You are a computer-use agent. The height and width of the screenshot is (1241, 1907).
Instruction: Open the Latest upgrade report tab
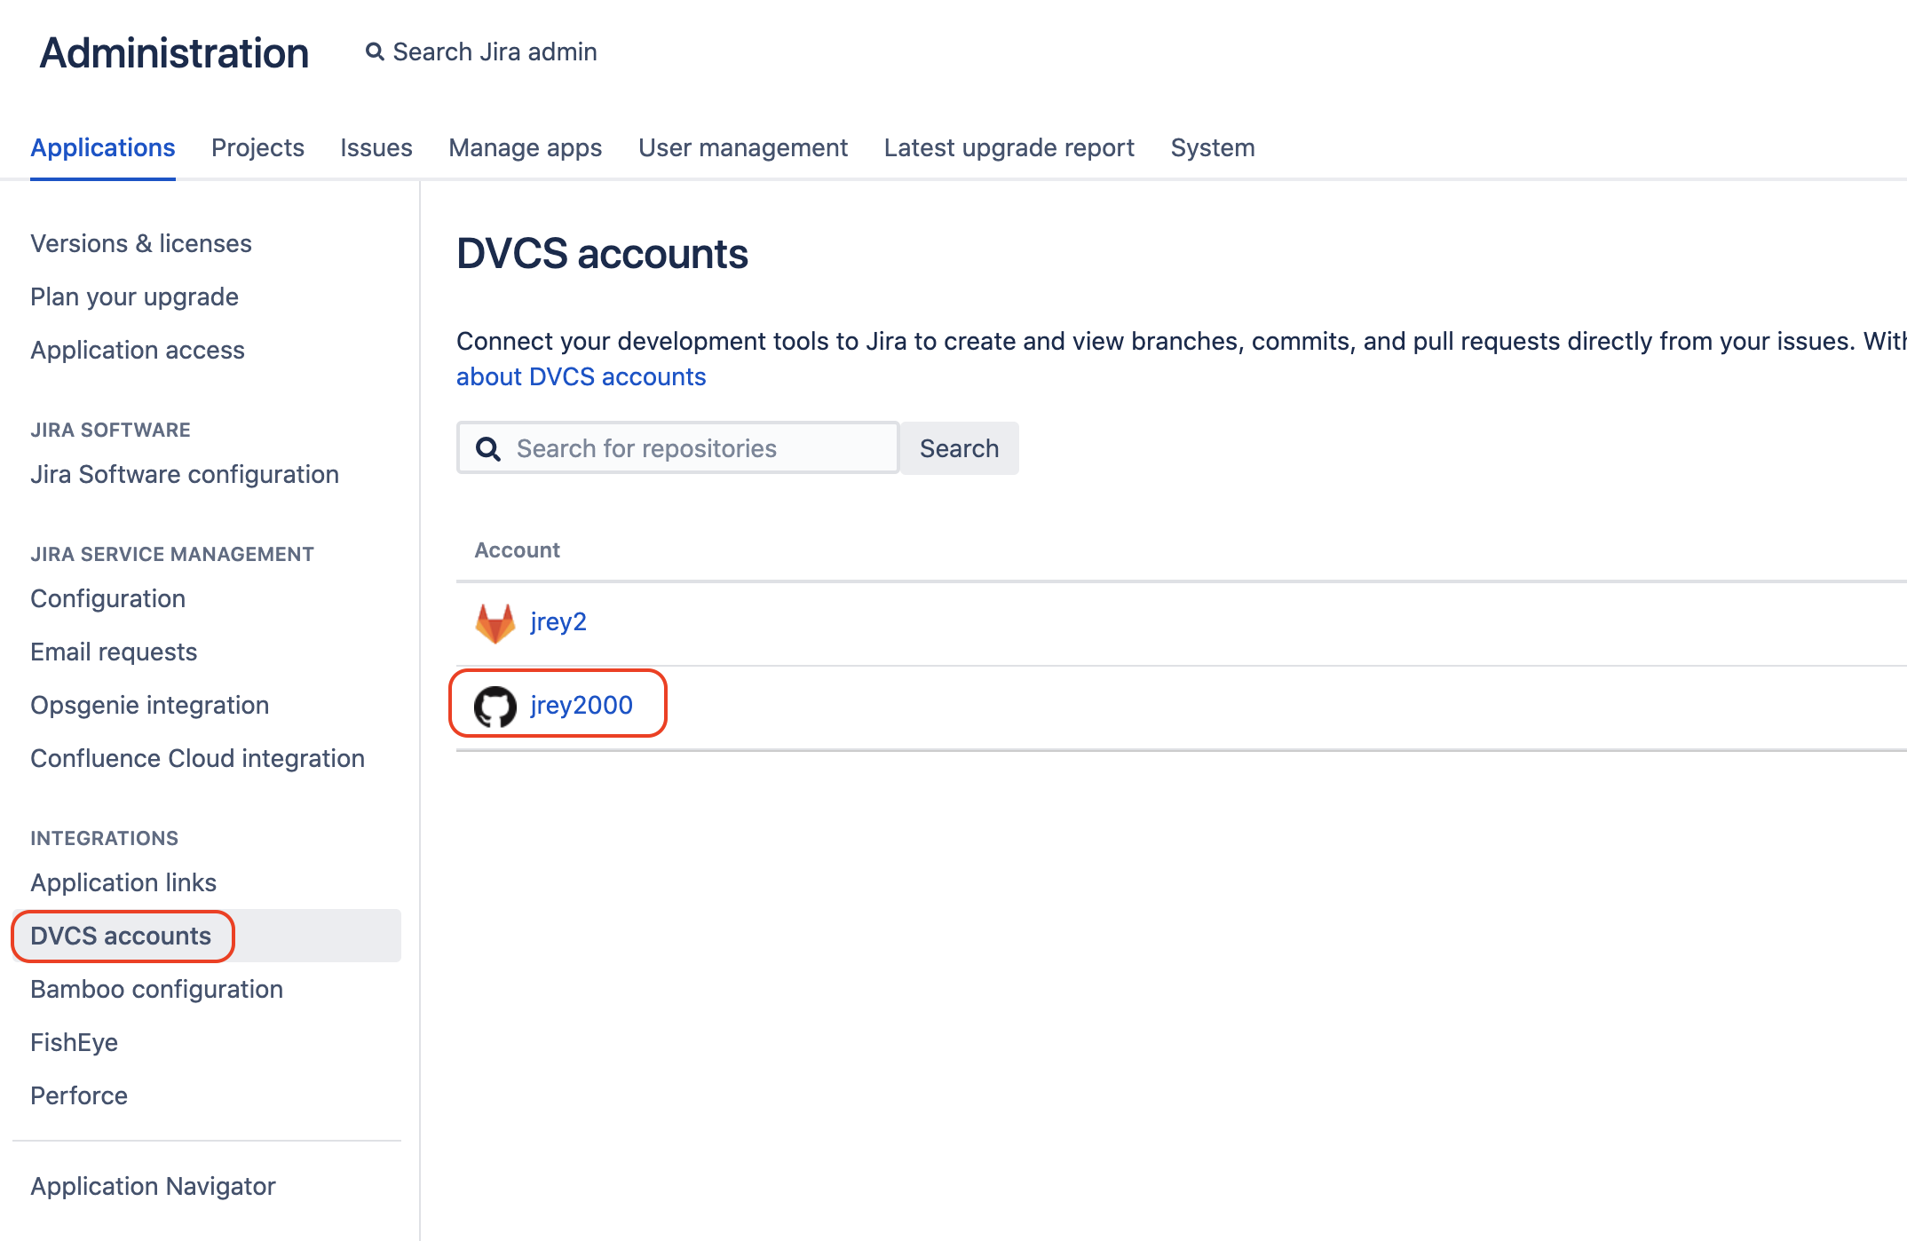[x=1009, y=147]
